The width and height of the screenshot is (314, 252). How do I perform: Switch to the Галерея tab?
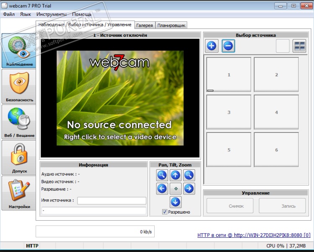(145, 25)
